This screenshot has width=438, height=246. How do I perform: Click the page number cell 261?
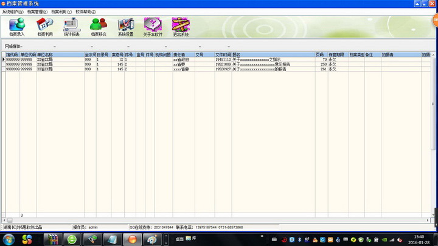pos(322,69)
